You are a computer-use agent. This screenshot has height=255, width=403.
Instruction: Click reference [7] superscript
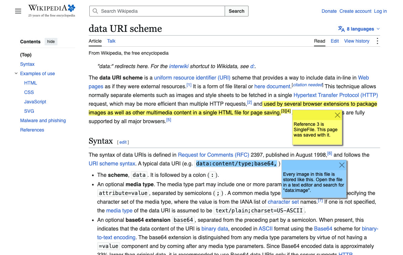[320, 200]
